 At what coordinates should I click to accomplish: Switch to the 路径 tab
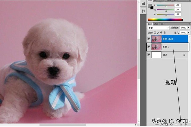[x=163, y=24]
